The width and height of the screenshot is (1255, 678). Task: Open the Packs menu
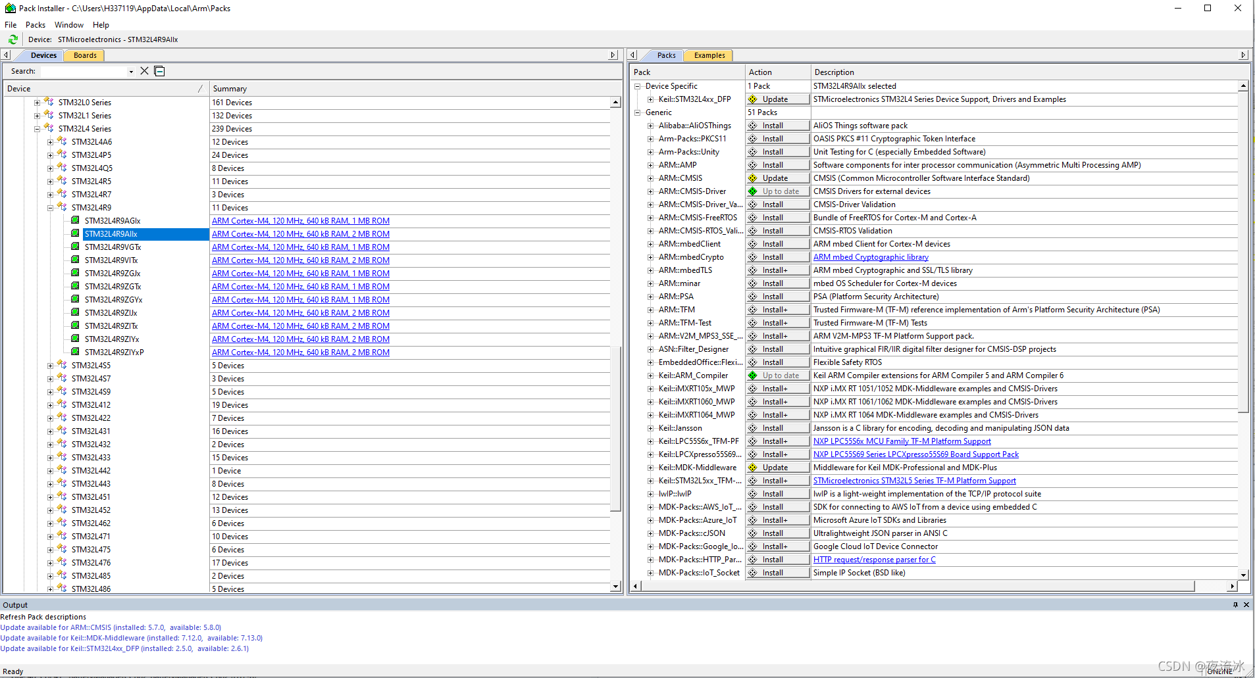36,25
